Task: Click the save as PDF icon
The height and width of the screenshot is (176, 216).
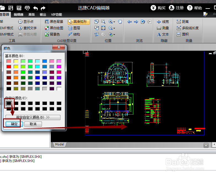Action: (19, 8)
